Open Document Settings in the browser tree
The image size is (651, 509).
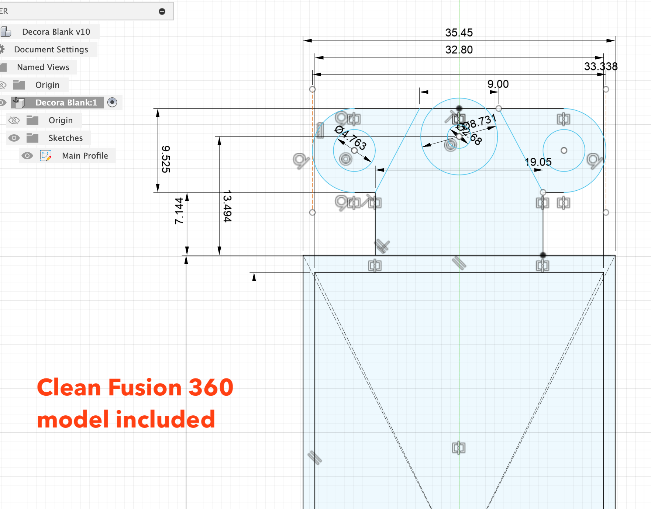coord(51,49)
